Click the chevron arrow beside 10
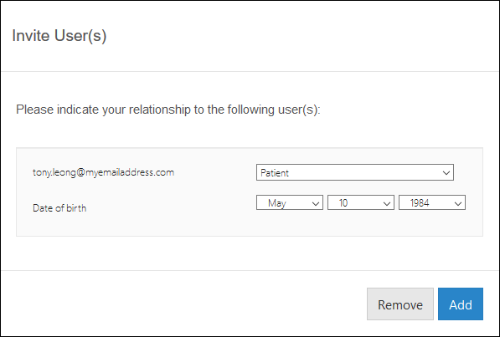This screenshot has height=337, width=500. (387, 204)
